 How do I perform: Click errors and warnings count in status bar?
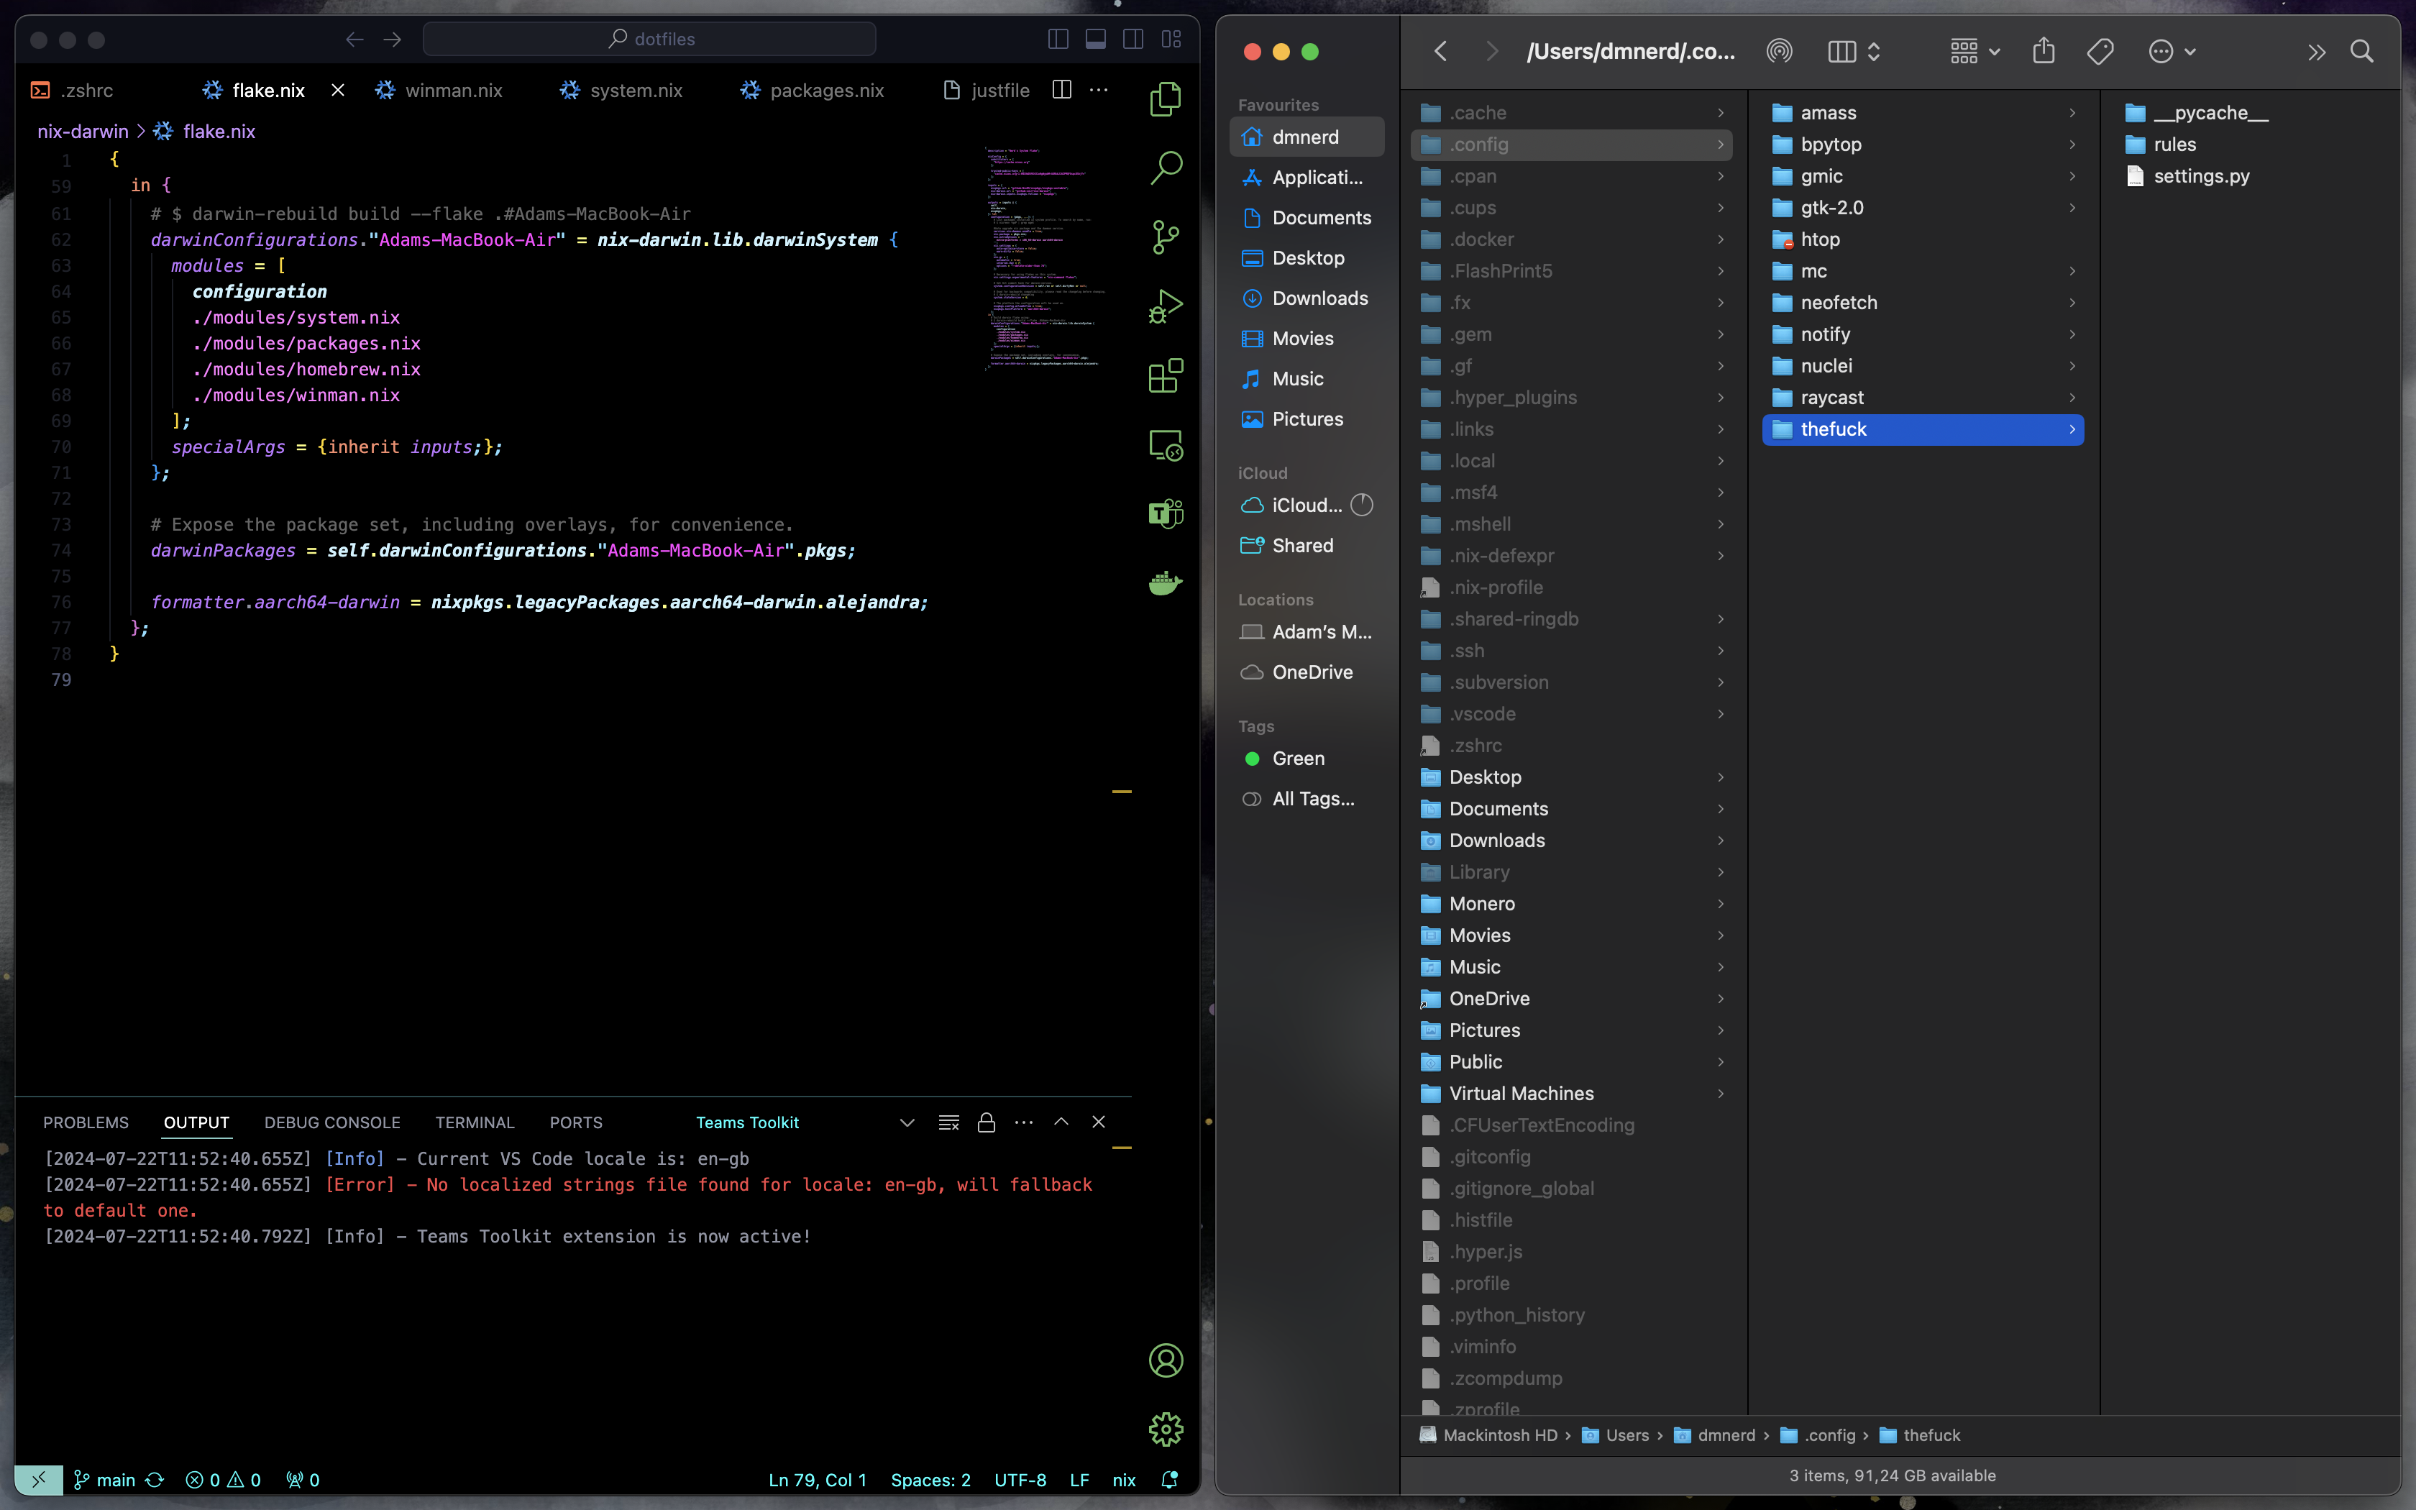pos(224,1480)
